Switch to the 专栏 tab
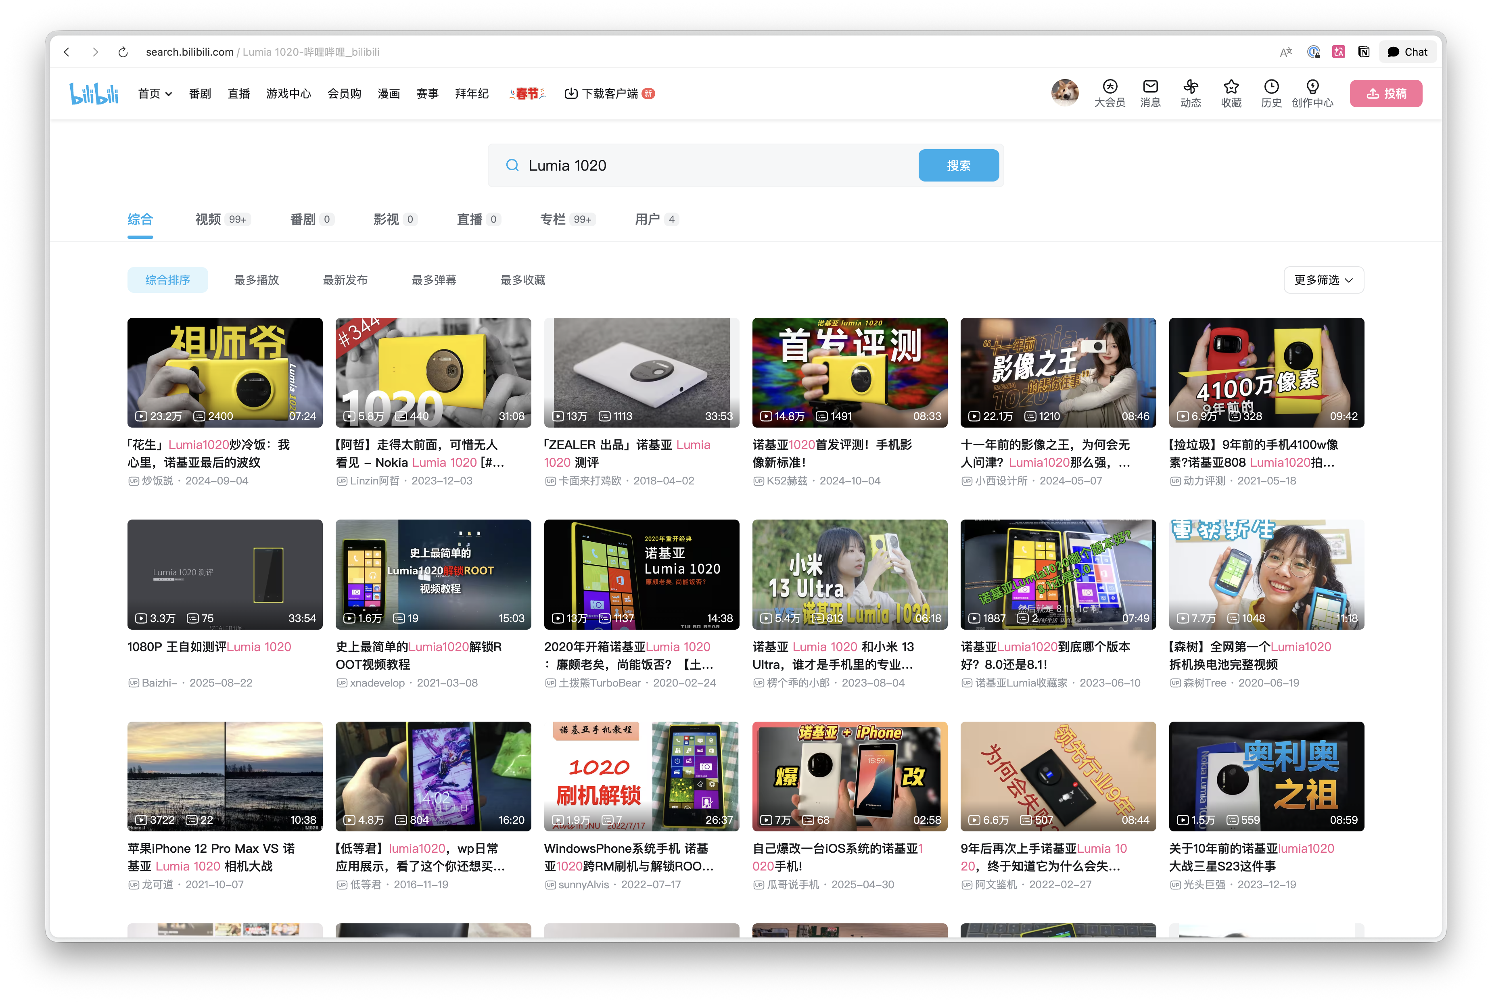The image size is (1492, 1002). pyautogui.click(x=553, y=219)
